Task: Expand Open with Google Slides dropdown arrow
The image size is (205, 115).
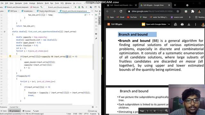Action: point(169,24)
